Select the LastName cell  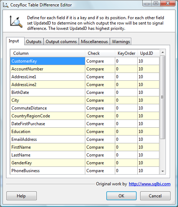pos(48,155)
